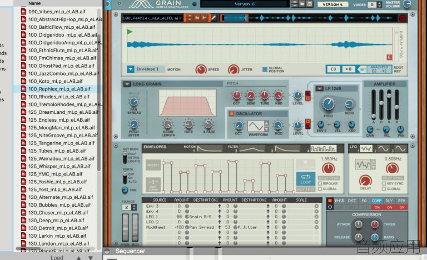Switch to the DIST effect tab
427x260 pixels.
[352, 201]
